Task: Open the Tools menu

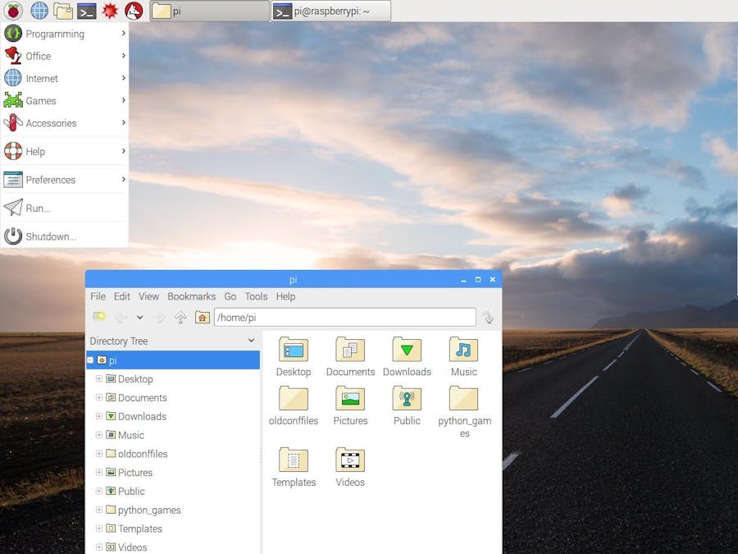Action: click(256, 296)
